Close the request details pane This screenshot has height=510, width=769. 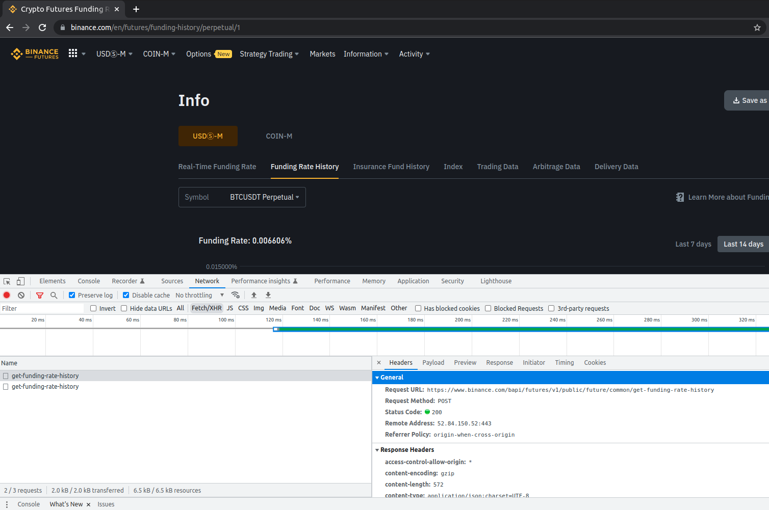[379, 363]
